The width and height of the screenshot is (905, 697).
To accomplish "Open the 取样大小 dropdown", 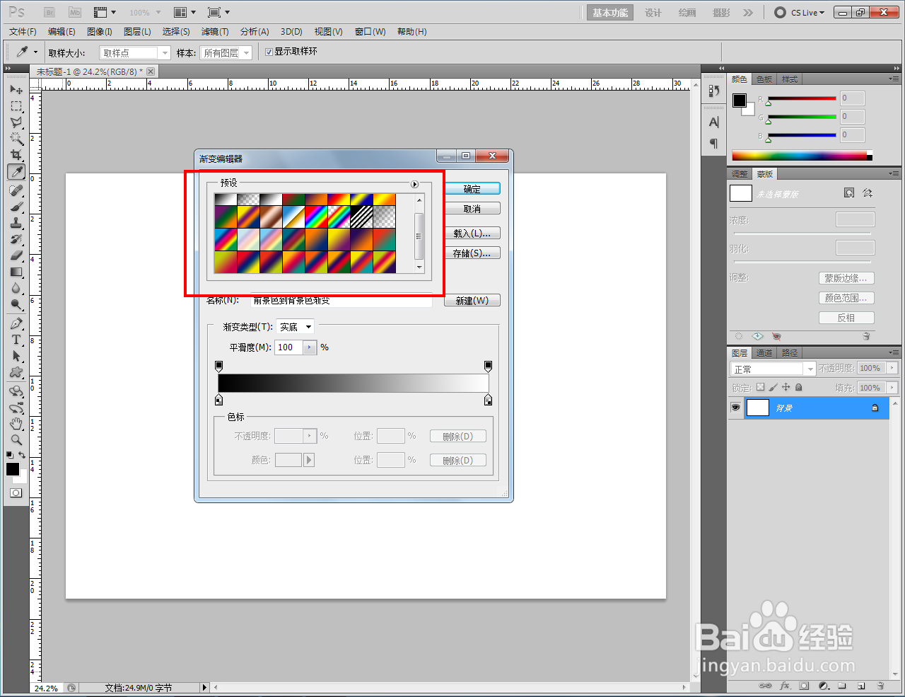I will click(135, 52).
